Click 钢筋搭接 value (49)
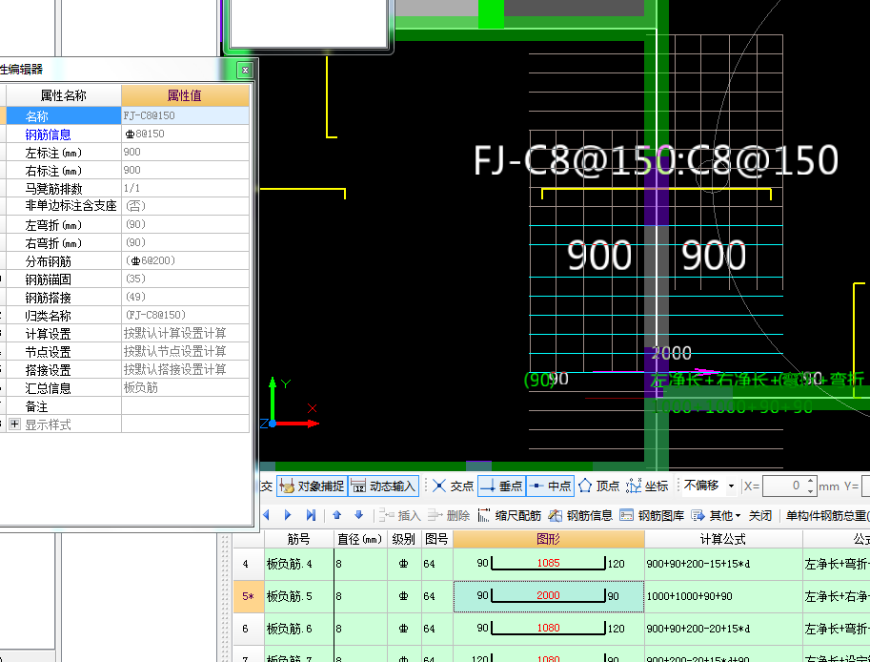The image size is (870, 662). [185, 297]
